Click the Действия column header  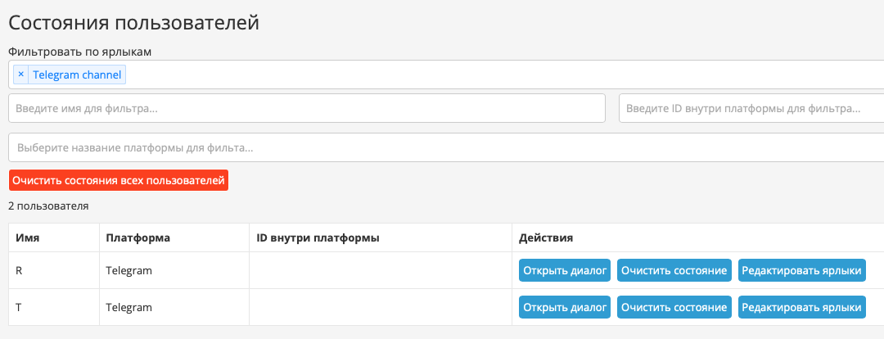pos(546,238)
